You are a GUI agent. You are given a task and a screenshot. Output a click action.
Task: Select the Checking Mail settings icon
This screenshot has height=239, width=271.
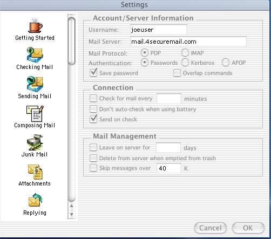click(x=35, y=54)
